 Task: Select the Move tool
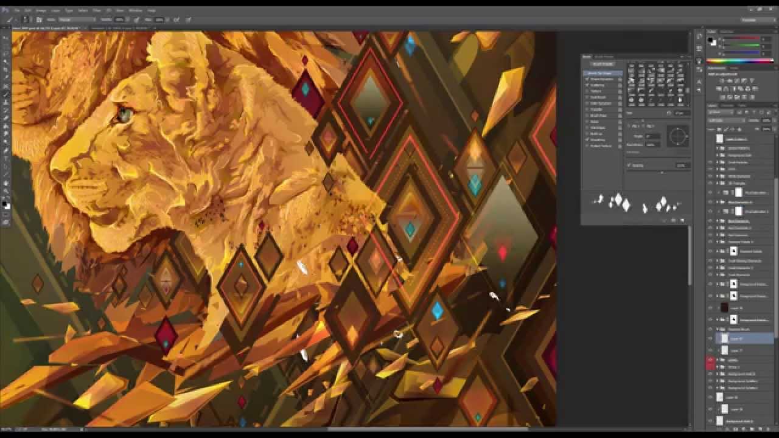(x=6, y=38)
